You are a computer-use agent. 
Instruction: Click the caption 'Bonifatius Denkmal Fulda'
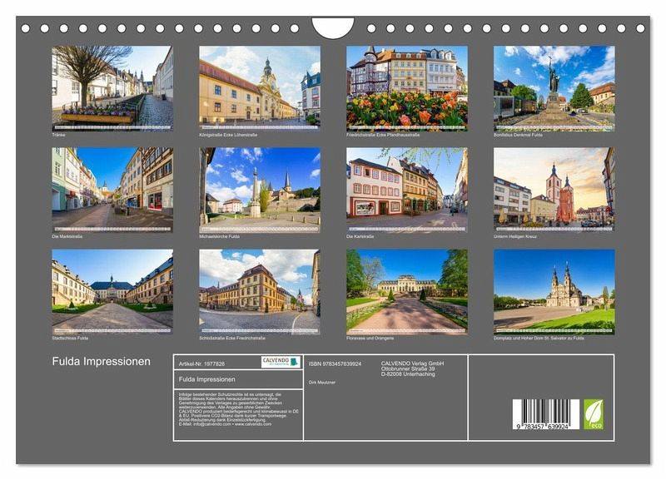[518, 135]
